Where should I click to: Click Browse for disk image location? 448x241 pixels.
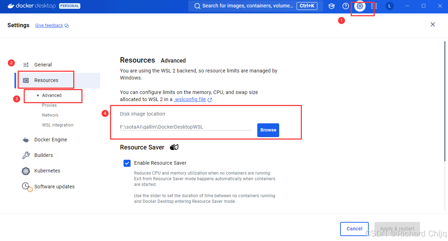[x=268, y=130]
